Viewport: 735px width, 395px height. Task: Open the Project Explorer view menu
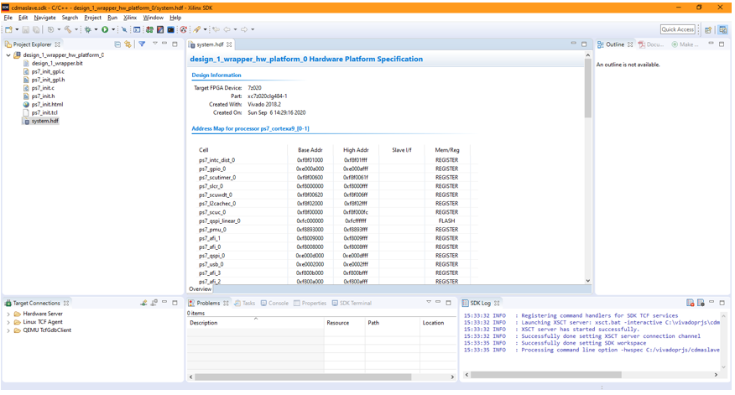point(154,44)
